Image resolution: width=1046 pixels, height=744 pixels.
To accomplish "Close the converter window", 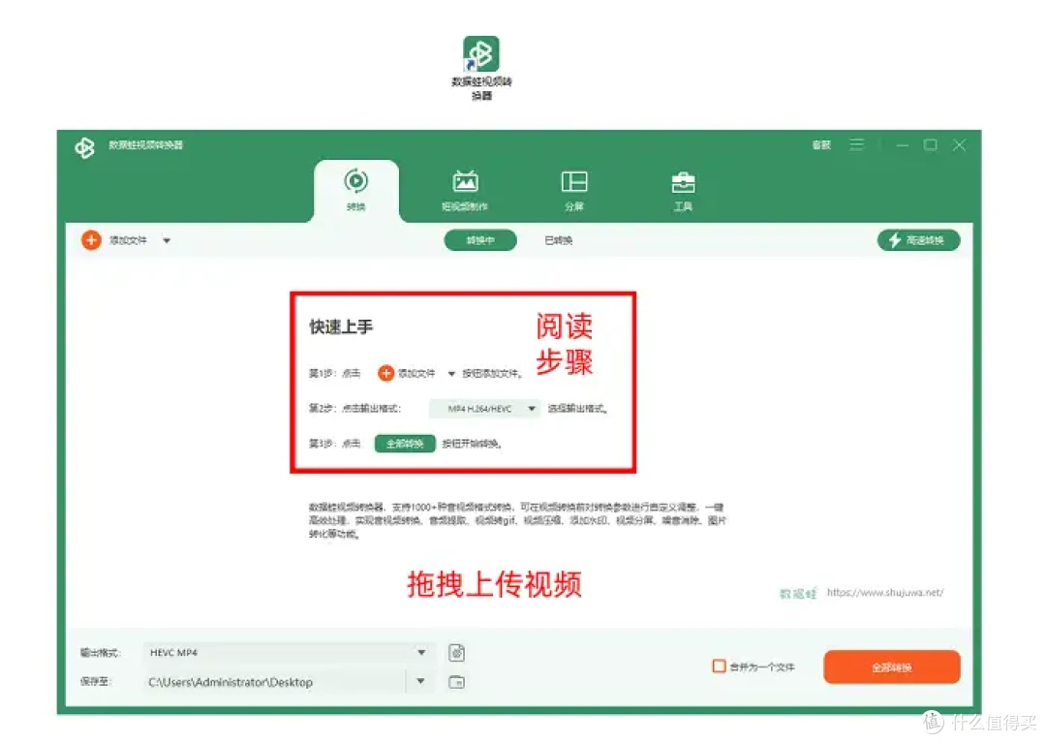I will pos(959,144).
